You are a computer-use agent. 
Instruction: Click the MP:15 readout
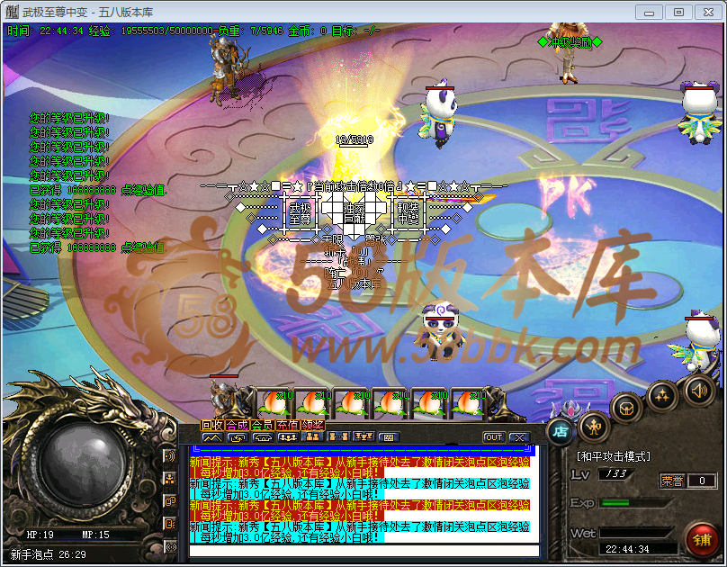point(95,535)
